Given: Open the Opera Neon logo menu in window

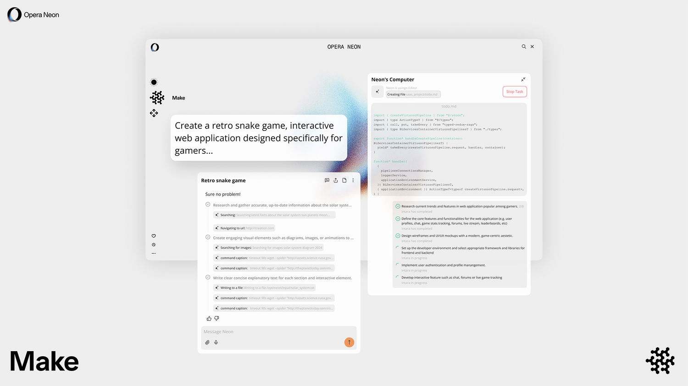Looking at the screenshot, I should 155,47.
